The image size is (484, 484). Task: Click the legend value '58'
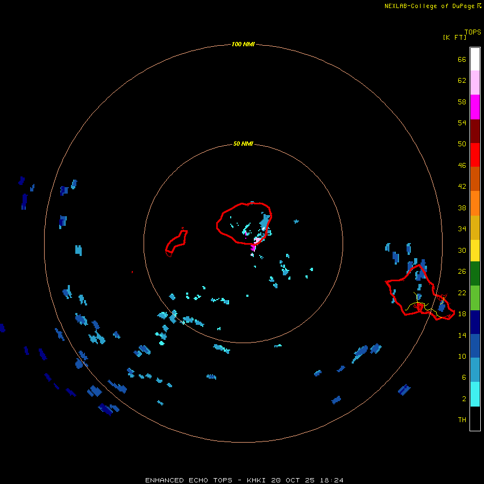[462, 102]
